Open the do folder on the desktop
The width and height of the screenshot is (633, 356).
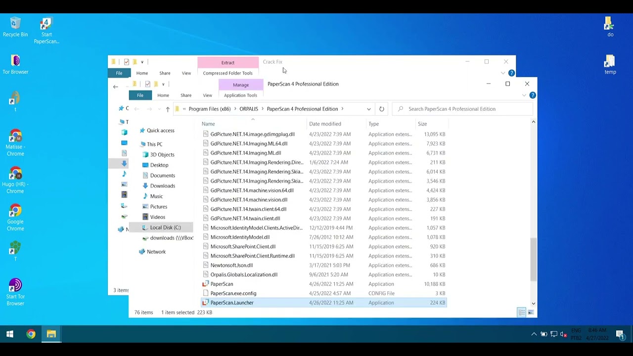[x=610, y=27]
